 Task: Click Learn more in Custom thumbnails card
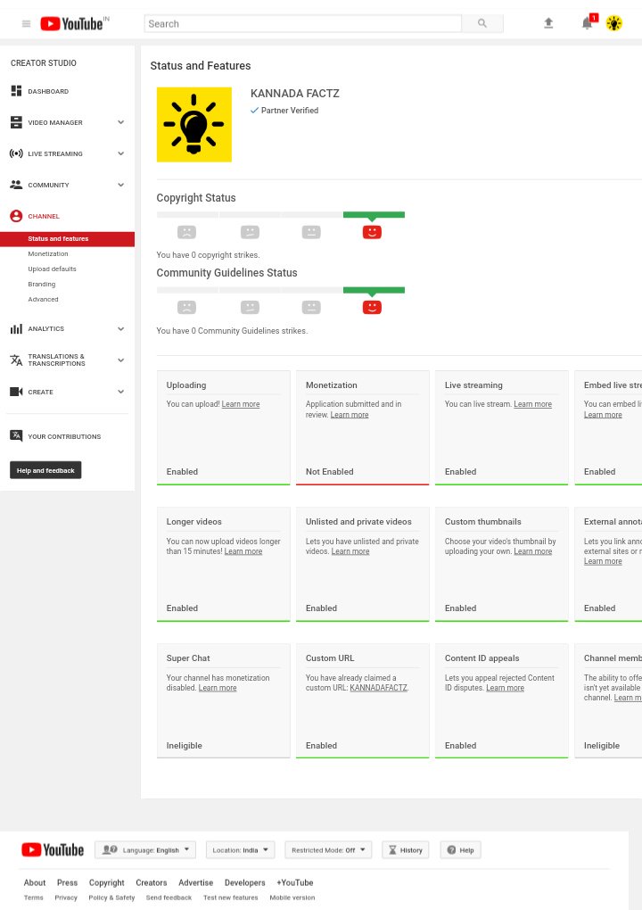tap(533, 551)
